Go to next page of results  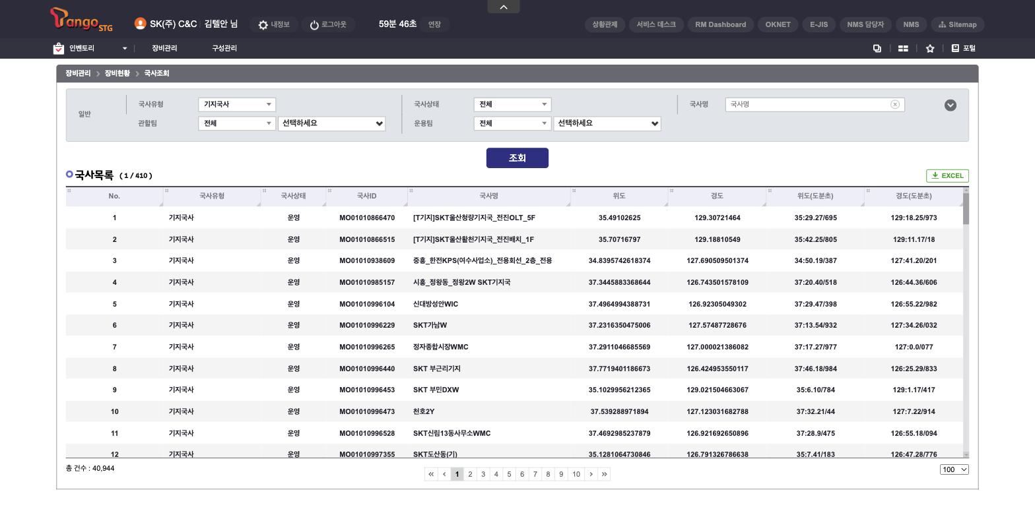pos(591,474)
